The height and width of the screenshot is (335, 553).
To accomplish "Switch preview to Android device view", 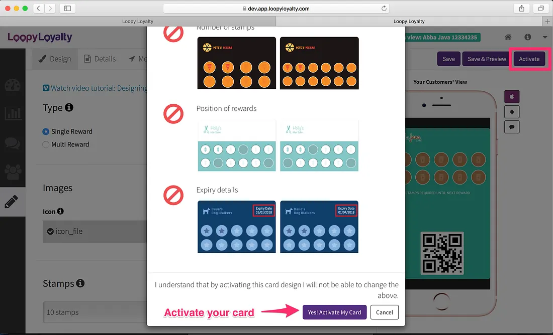I will tap(512, 112).
